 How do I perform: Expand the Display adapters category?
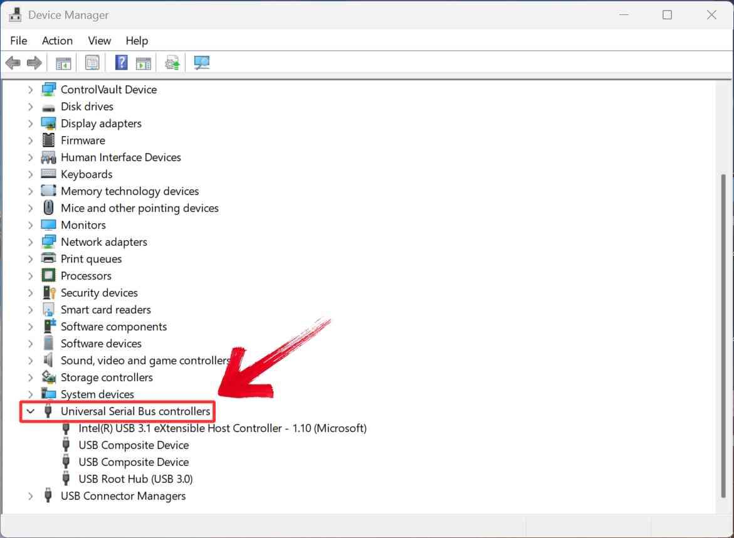(x=30, y=124)
